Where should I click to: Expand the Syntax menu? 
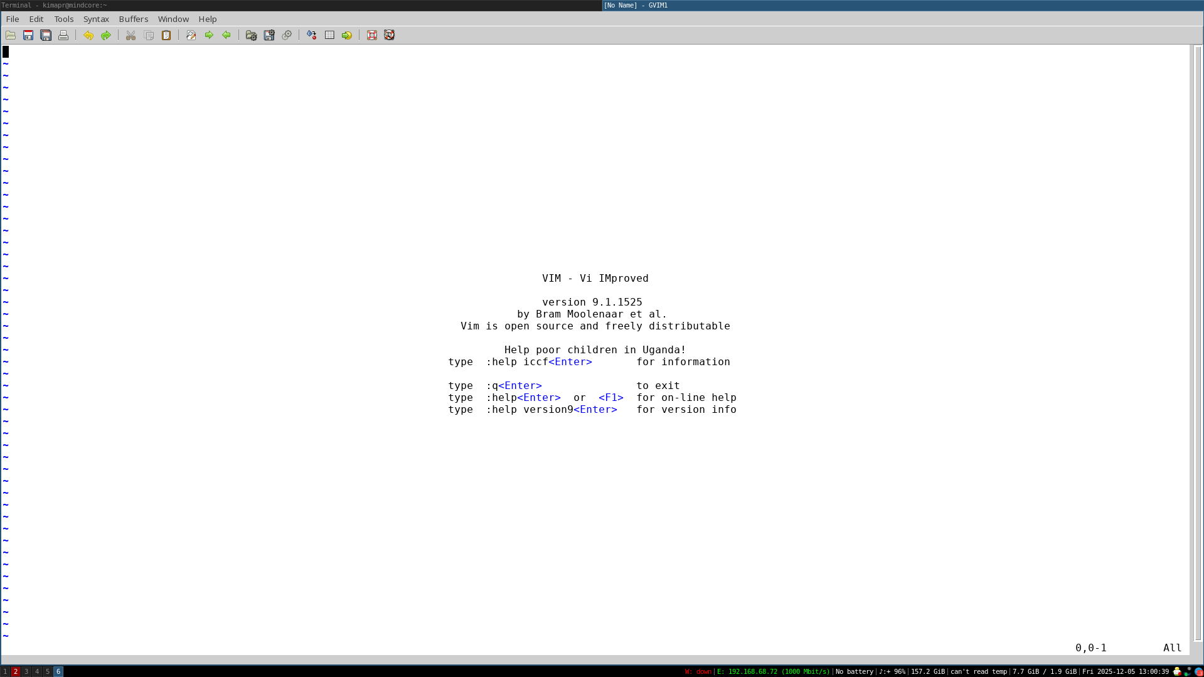tap(96, 19)
